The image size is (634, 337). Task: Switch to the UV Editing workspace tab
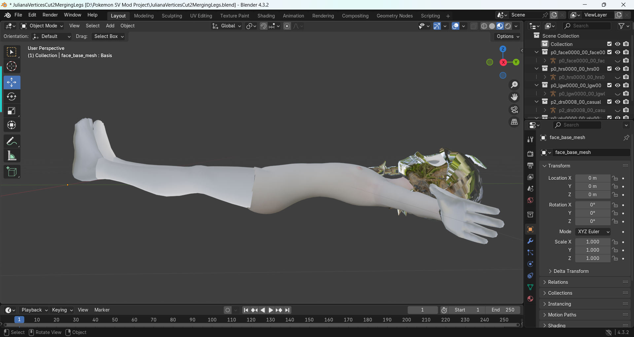pyautogui.click(x=201, y=16)
